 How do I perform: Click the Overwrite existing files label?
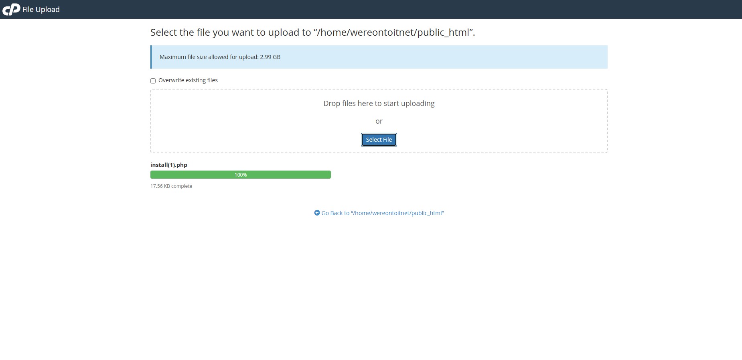tap(188, 80)
